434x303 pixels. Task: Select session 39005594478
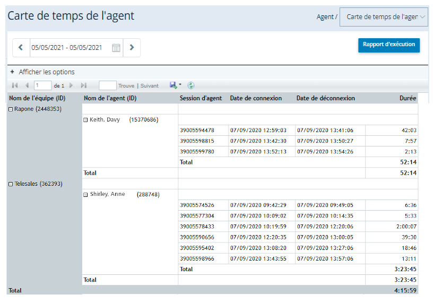click(x=197, y=131)
